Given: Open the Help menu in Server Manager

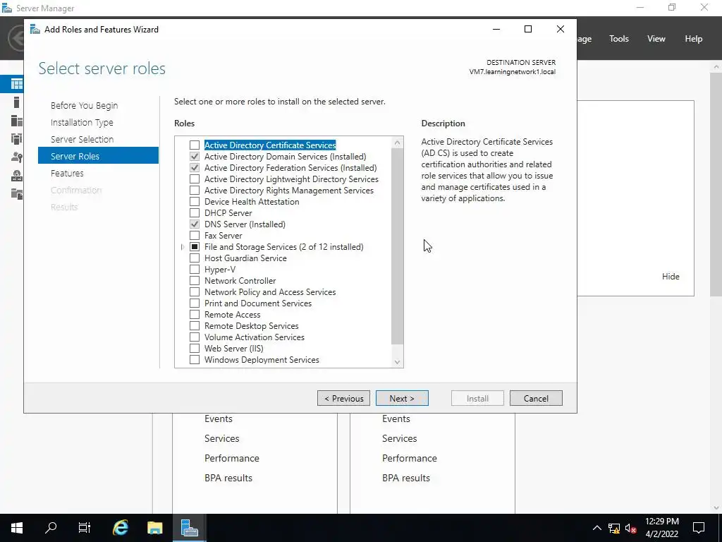Looking at the screenshot, I should click(x=694, y=39).
